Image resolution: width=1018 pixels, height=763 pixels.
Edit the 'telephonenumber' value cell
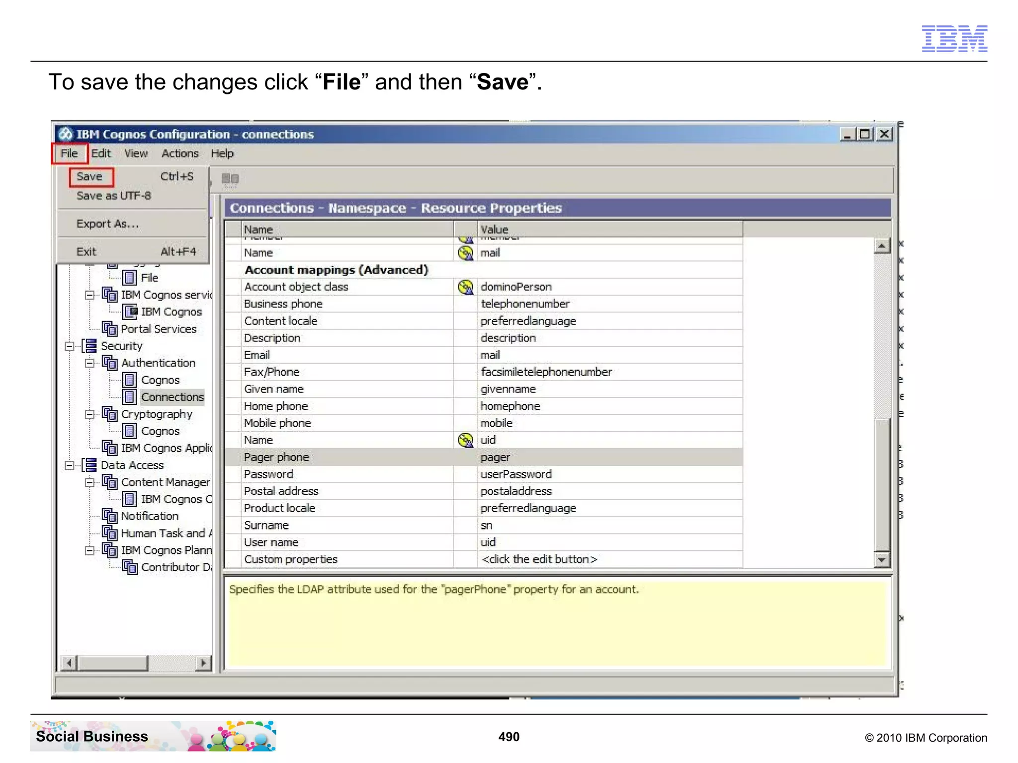coord(610,304)
